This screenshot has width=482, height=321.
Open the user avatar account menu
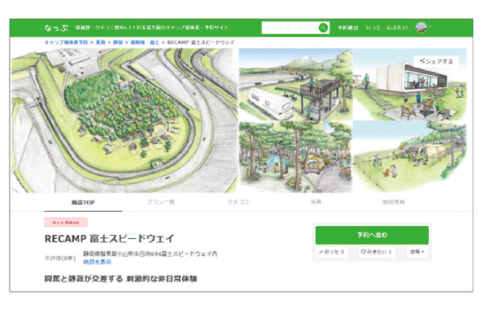pyautogui.click(x=422, y=28)
